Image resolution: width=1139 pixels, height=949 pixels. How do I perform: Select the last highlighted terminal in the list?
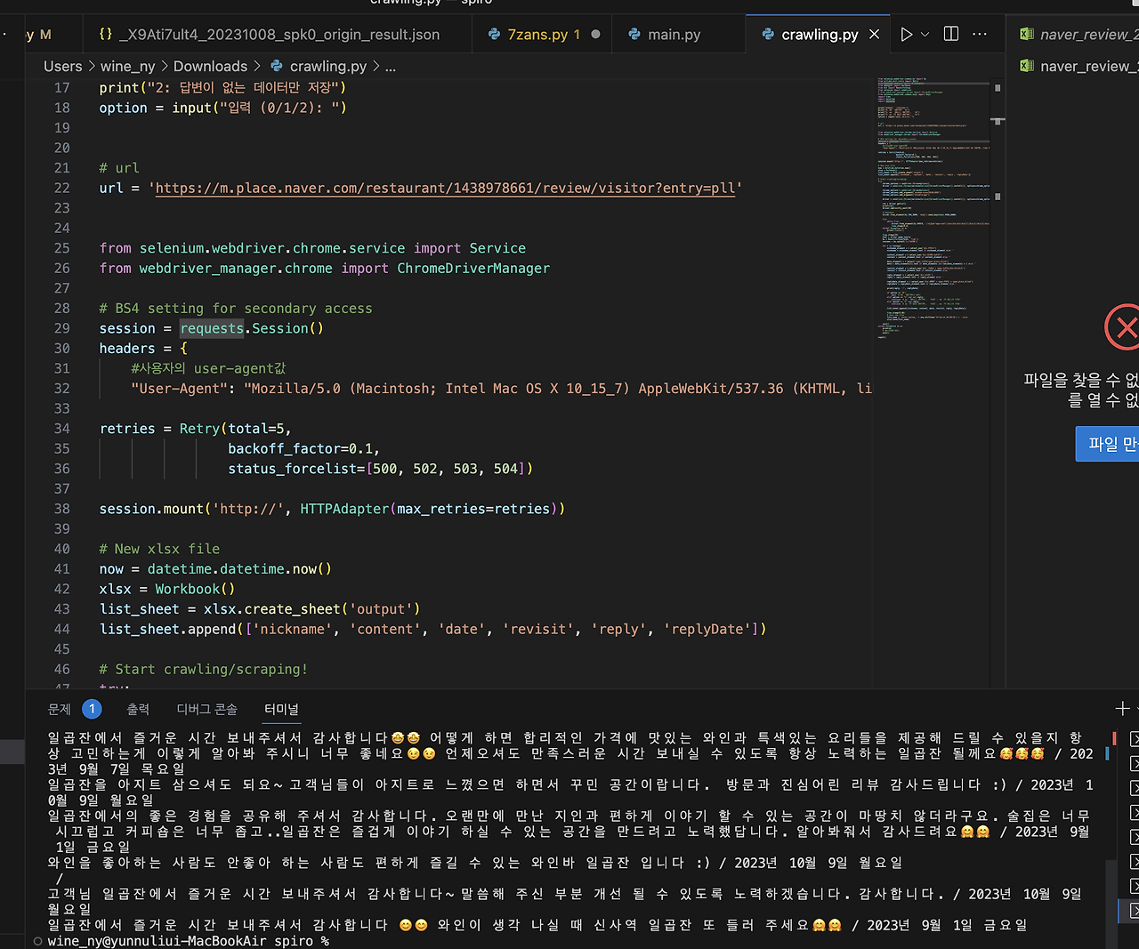[1134, 910]
